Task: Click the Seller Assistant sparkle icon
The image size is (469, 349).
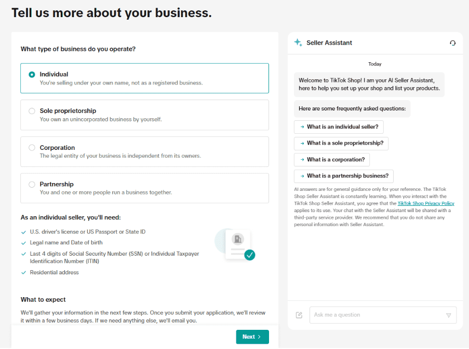Action: point(298,43)
